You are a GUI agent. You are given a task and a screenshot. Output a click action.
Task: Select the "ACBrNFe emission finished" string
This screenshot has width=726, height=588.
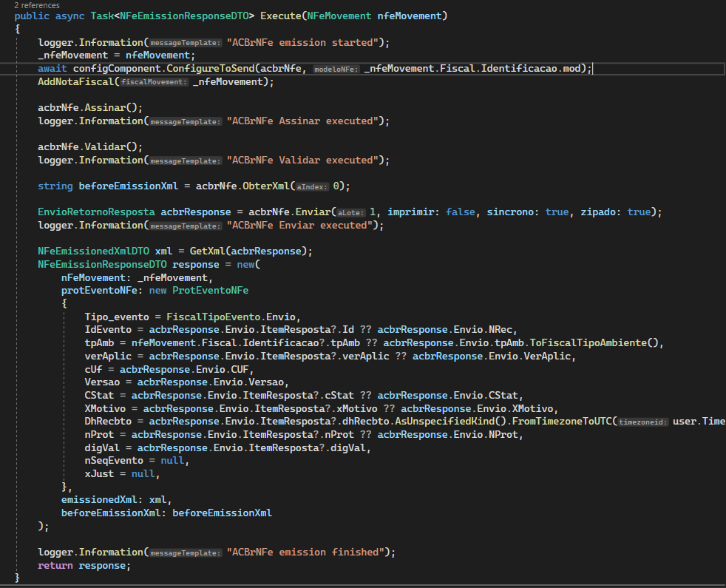click(305, 552)
